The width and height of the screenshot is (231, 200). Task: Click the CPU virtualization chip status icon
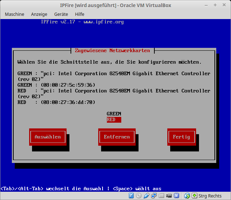pos(176,196)
